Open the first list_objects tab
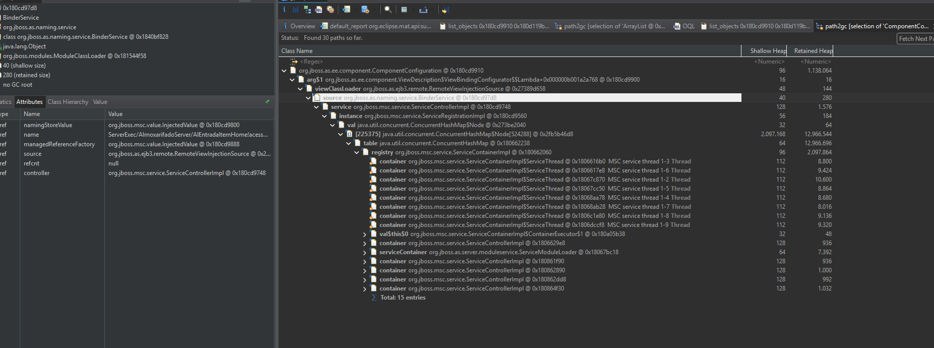This screenshot has width=934, height=348. [494, 26]
